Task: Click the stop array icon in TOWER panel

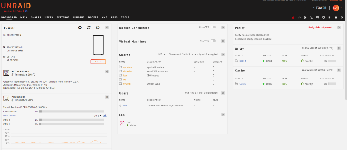Action: coord(80,28)
